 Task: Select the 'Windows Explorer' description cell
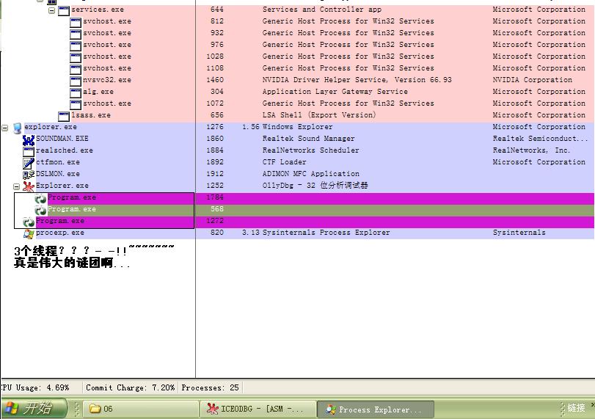click(297, 127)
